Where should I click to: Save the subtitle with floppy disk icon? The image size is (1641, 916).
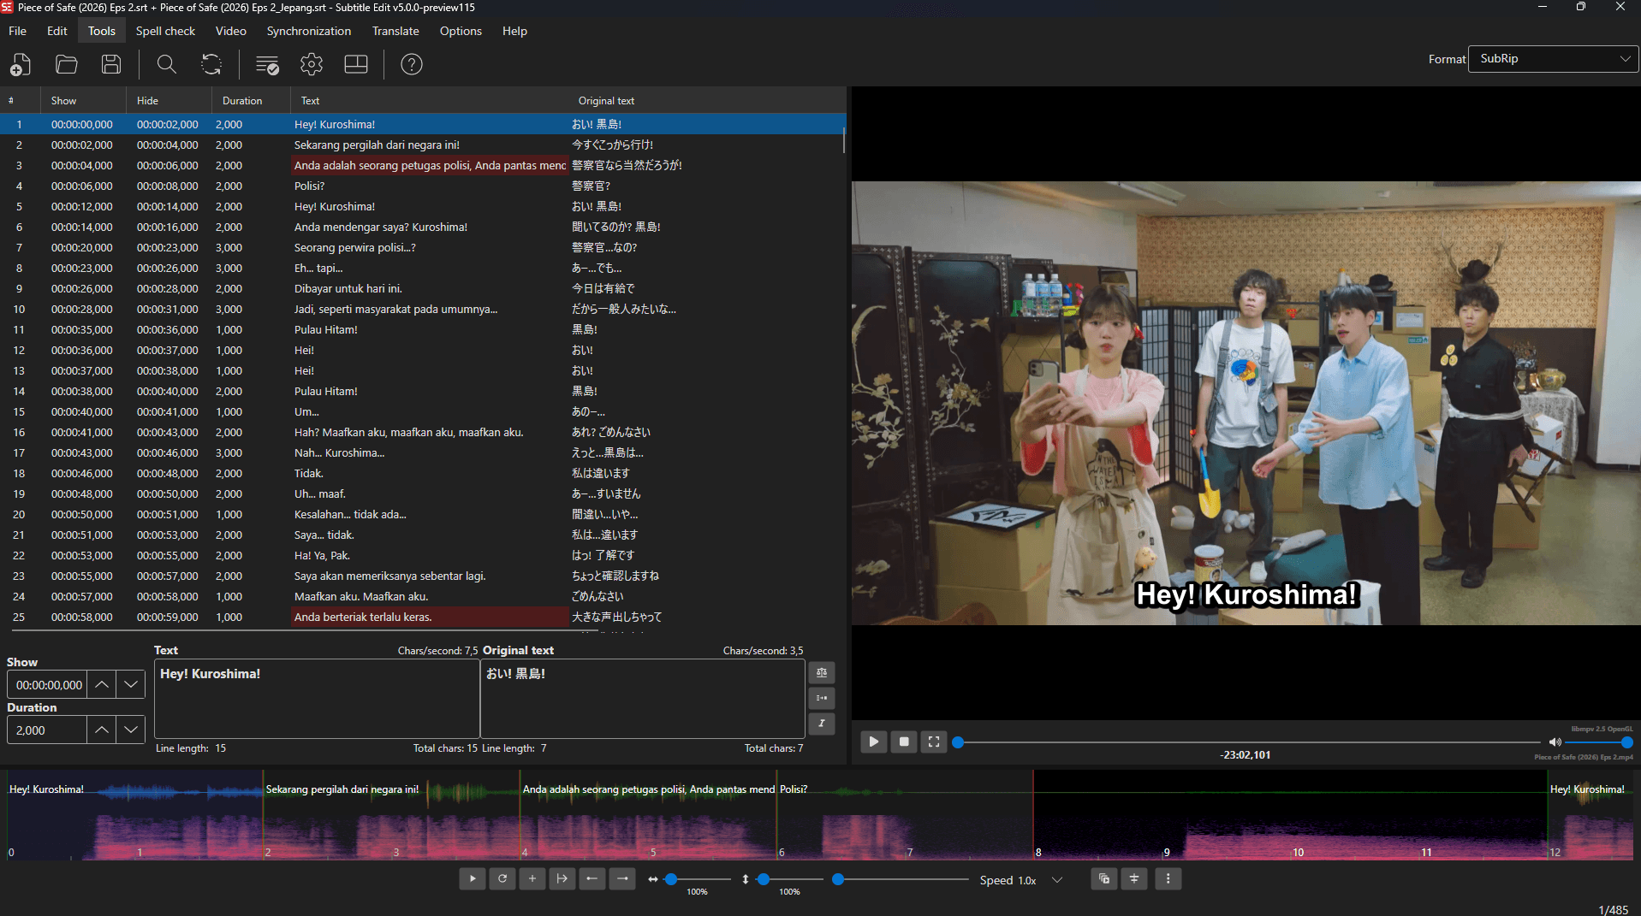(x=111, y=64)
